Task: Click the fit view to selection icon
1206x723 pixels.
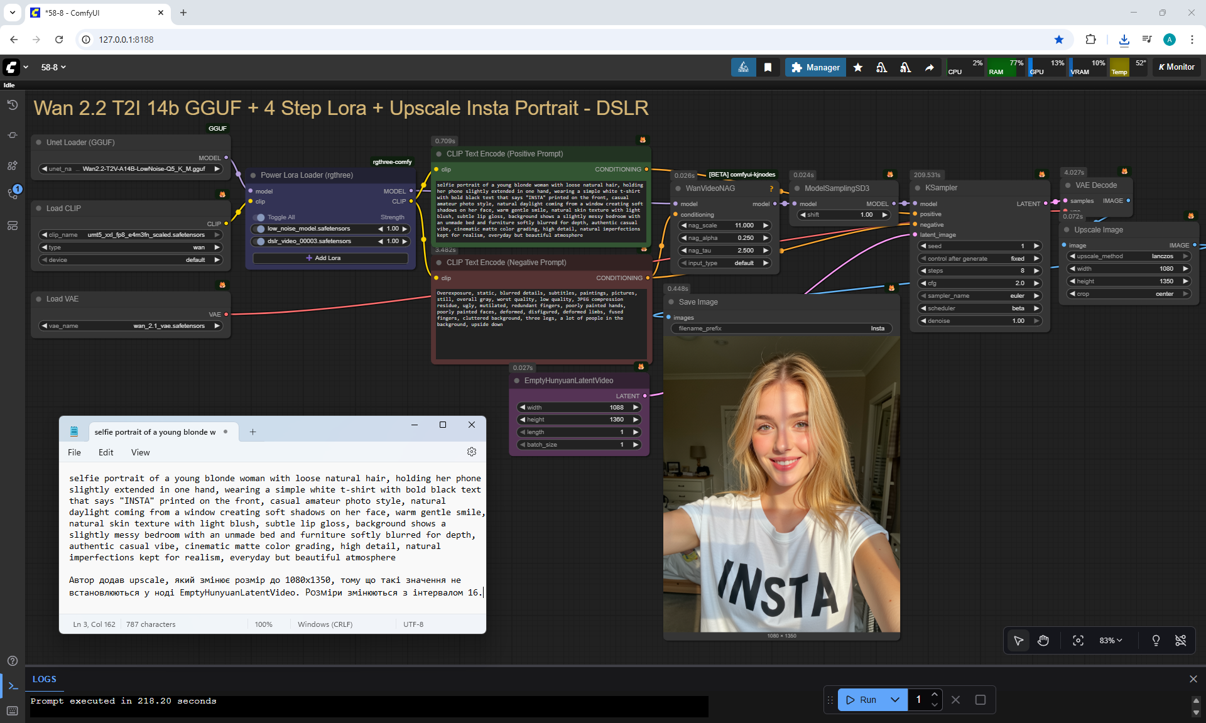Action: 1078,640
